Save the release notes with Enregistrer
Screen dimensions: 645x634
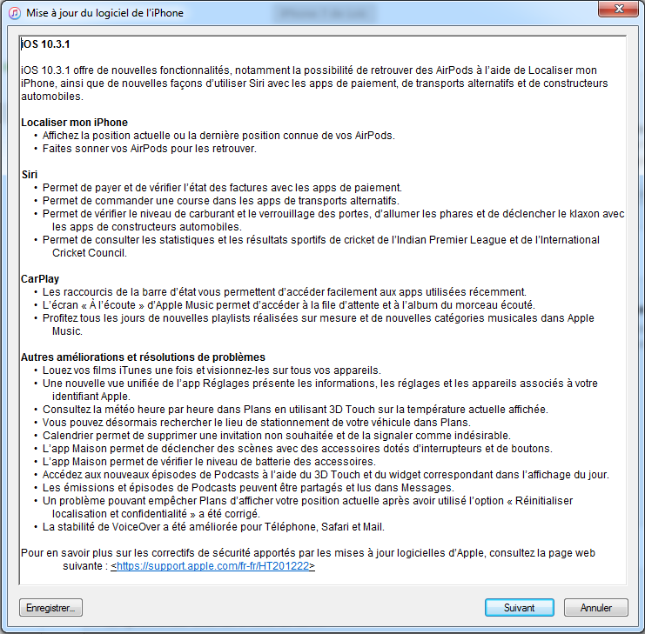50,607
